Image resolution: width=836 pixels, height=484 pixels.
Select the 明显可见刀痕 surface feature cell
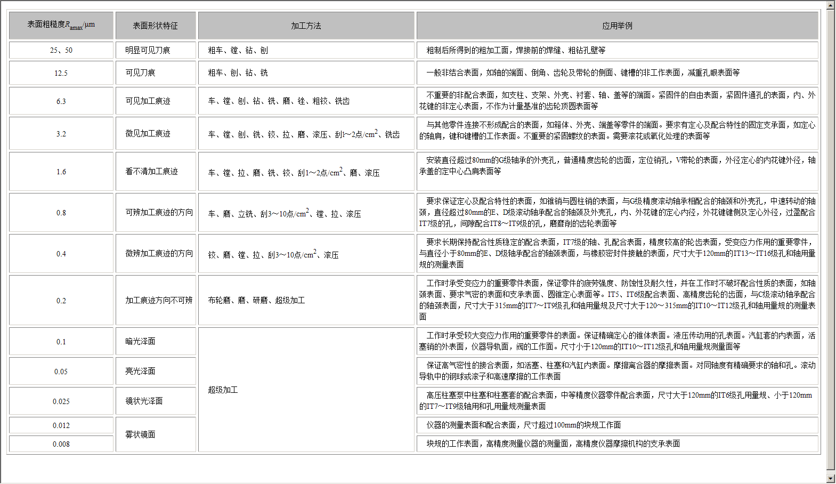click(x=156, y=50)
